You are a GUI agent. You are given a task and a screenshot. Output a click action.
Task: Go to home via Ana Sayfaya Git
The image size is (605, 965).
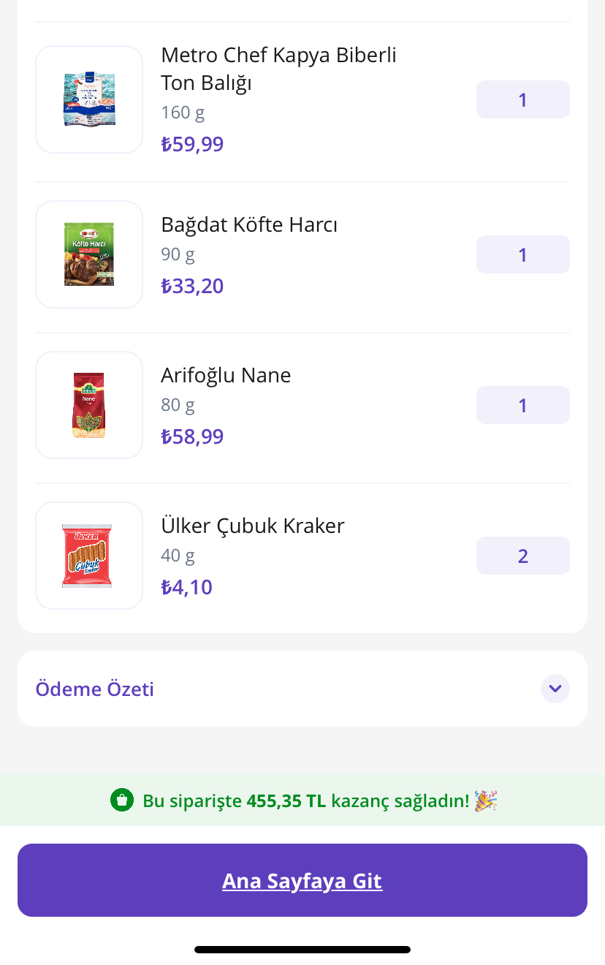click(x=302, y=880)
